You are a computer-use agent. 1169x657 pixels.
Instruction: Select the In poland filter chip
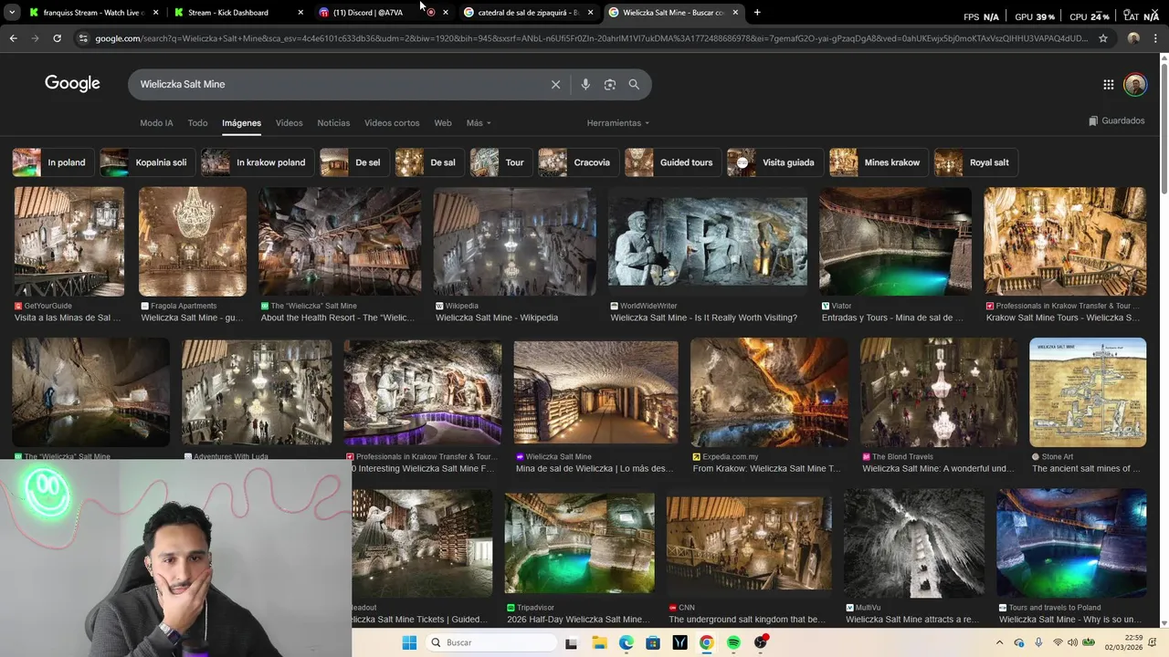click(x=52, y=162)
